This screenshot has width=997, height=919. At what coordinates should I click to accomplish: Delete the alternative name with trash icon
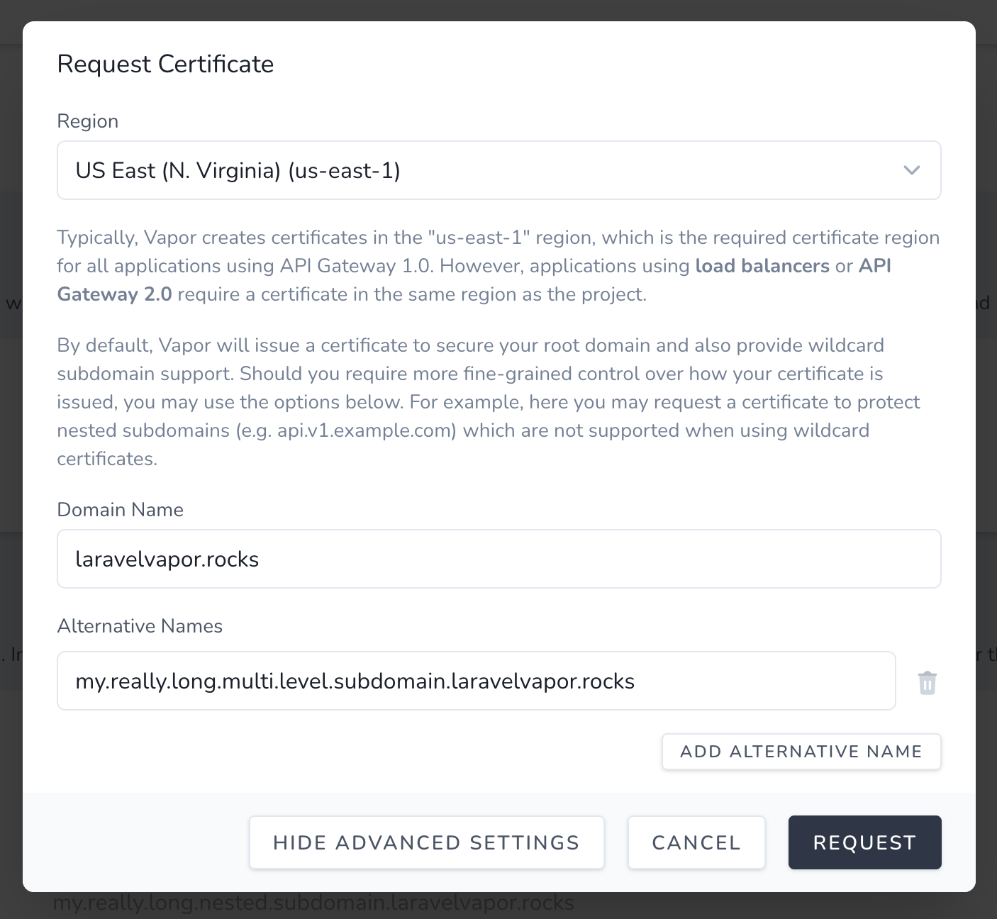click(x=928, y=683)
